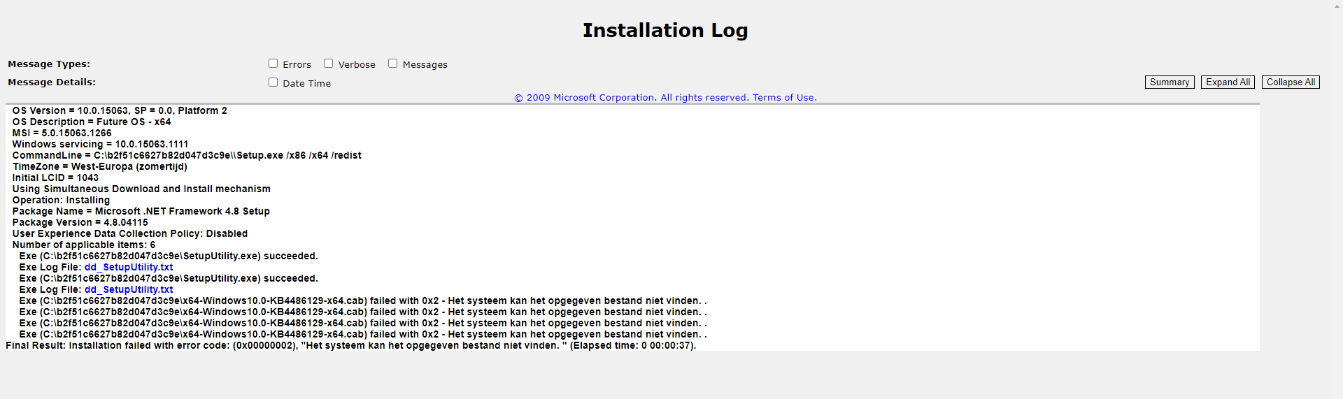The width and height of the screenshot is (1343, 399).
Task: Select the 'MSI = 5.0.15063.1266' line
Action: (x=62, y=133)
